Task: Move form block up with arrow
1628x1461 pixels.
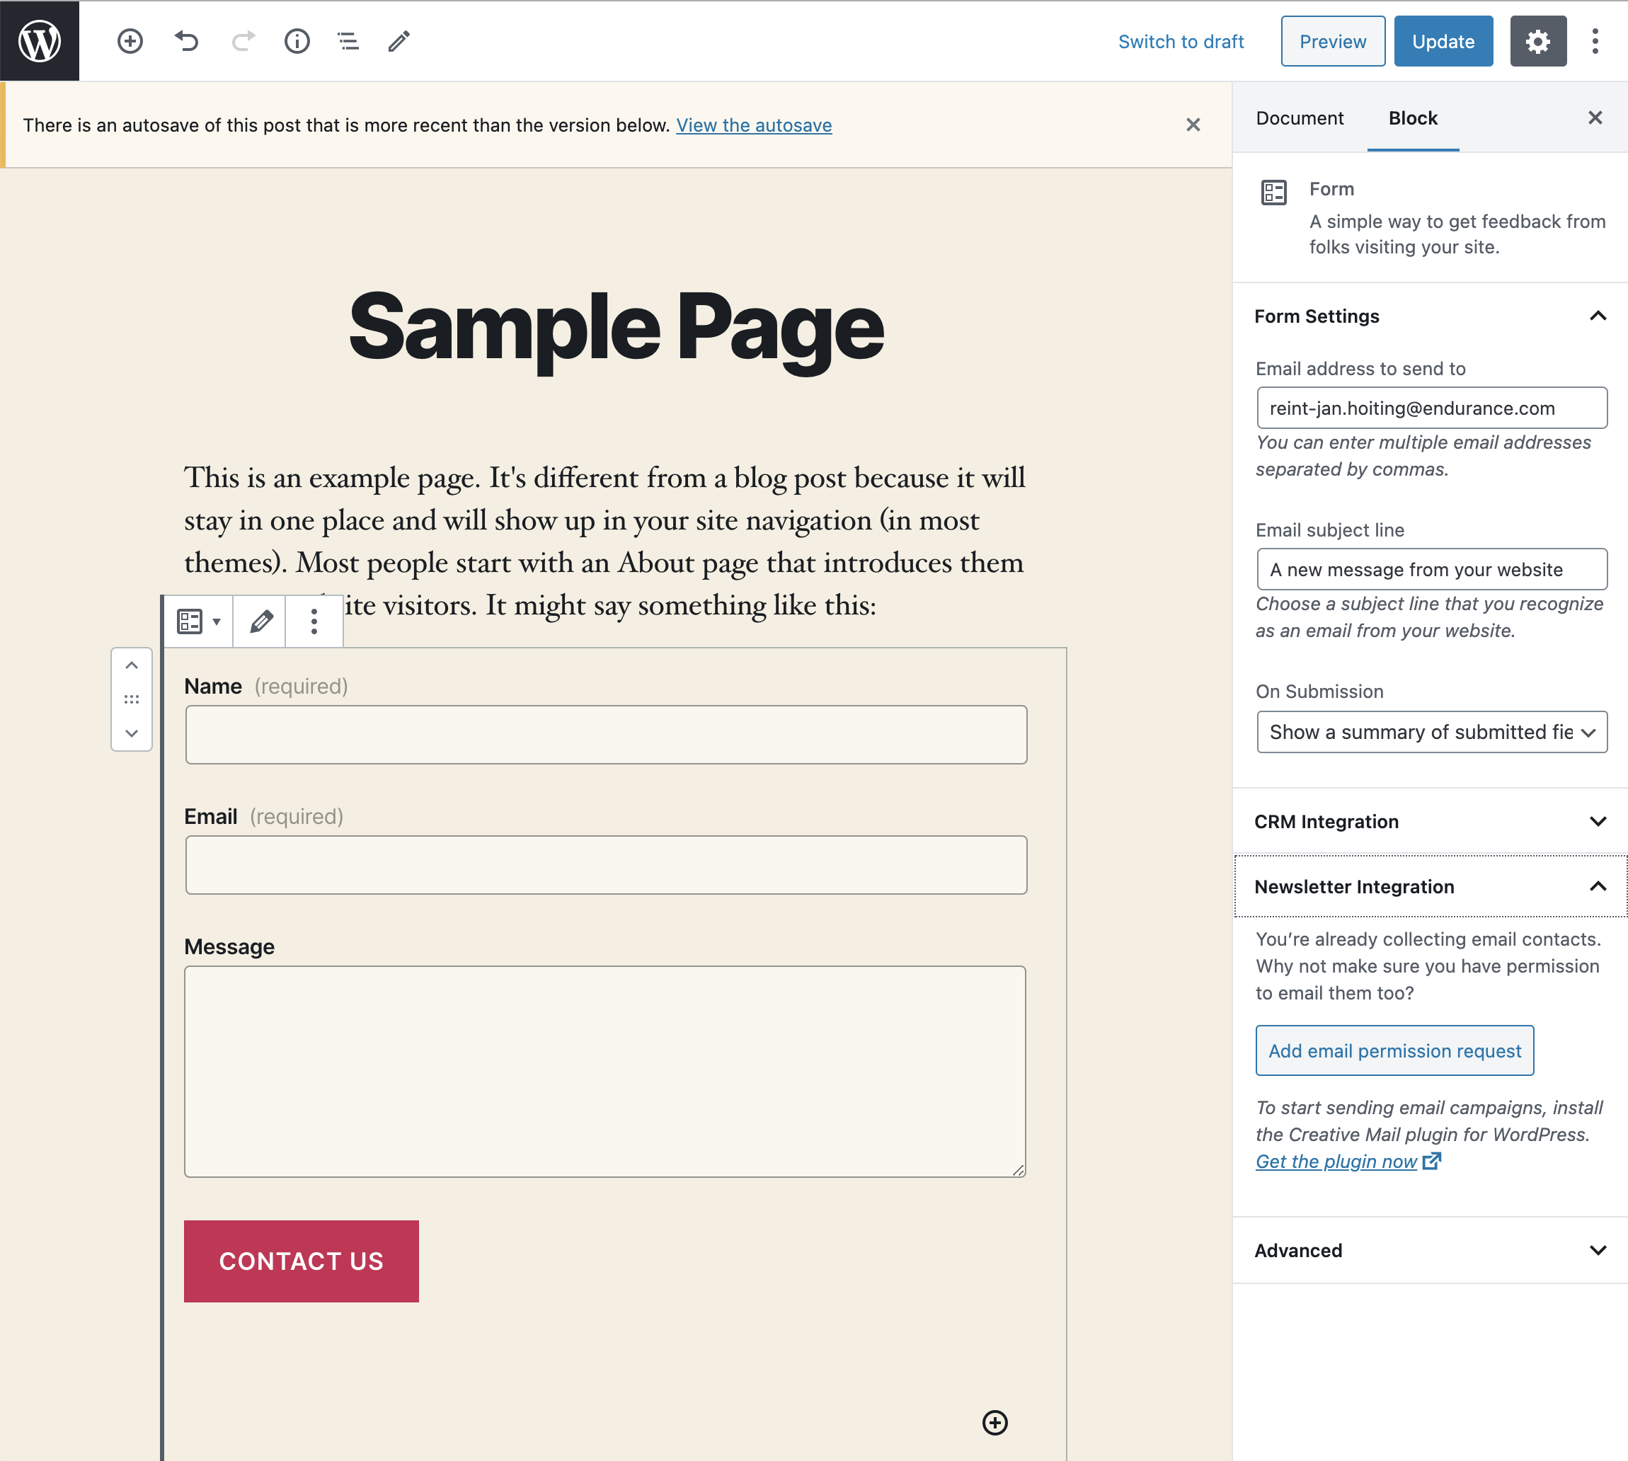Action: click(x=132, y=665)
